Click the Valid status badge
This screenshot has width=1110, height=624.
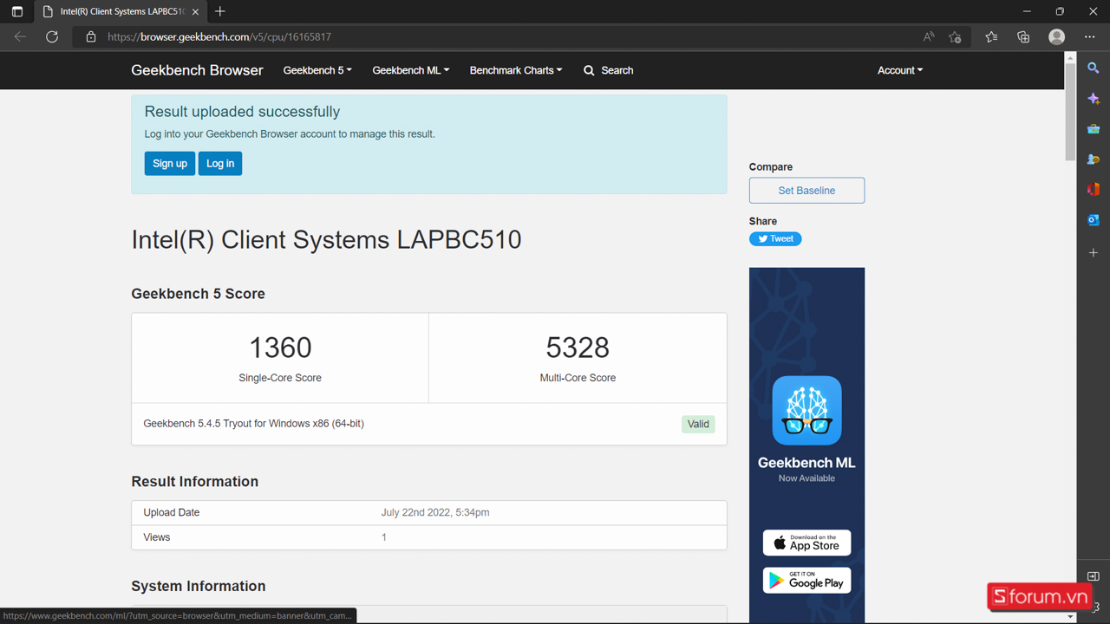pos(698,424)
